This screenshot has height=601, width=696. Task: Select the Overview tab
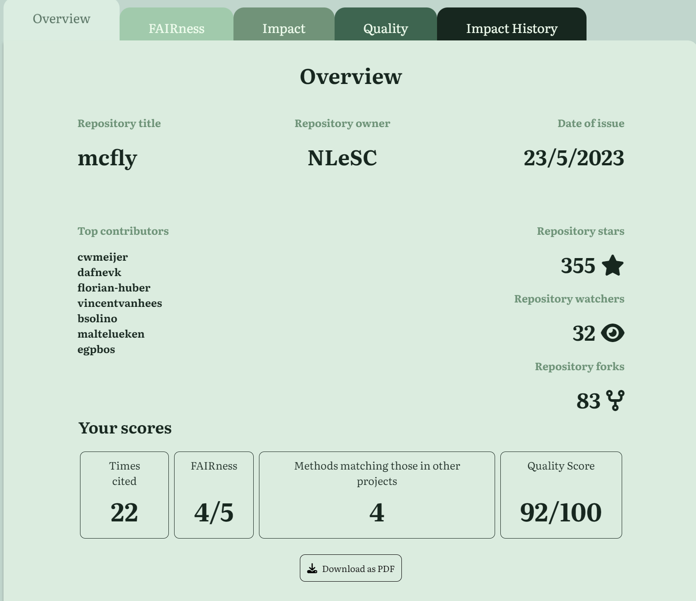[62, 19]
